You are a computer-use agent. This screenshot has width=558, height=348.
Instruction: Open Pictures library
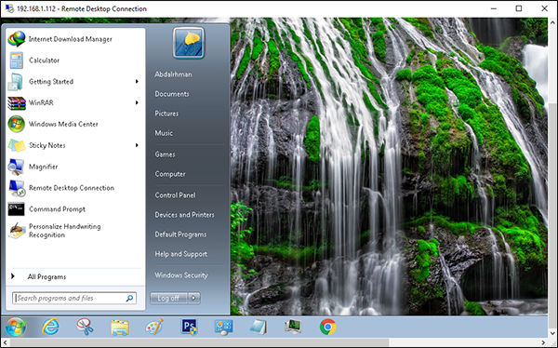click(166, 114)
